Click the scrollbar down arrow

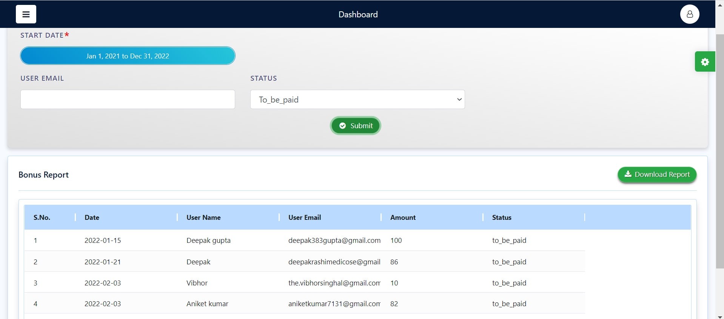click(720, 316)
